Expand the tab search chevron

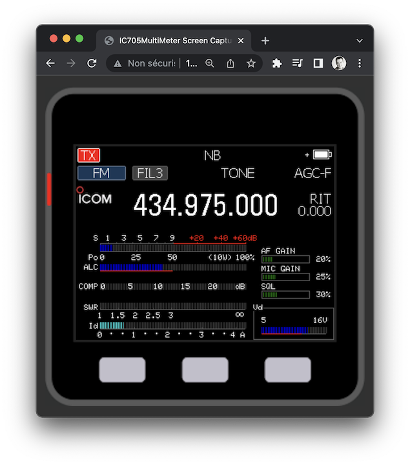click(360, 41)
